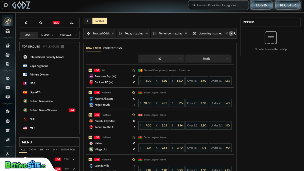Click the REGISTER button
Screen dimensions: 304x171
pos(288,5)
